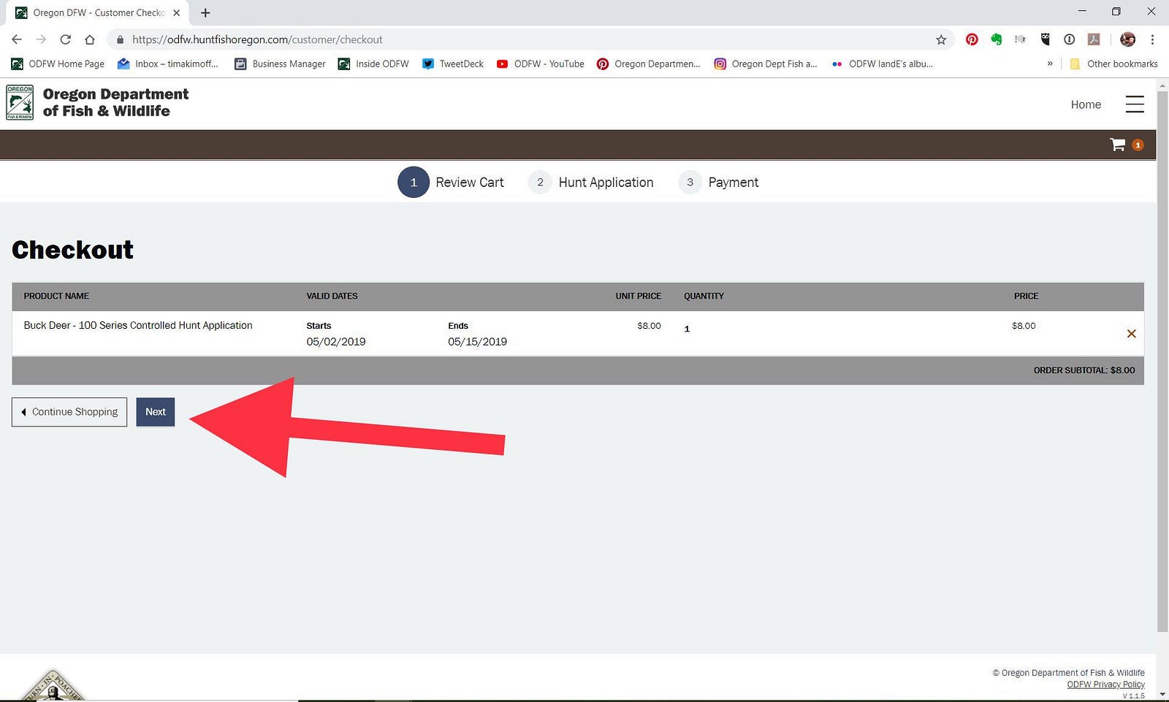Viewport: 1169px width, 702px height.
Task: Open Inside ODFW bookmark
Action: [373, 64]
